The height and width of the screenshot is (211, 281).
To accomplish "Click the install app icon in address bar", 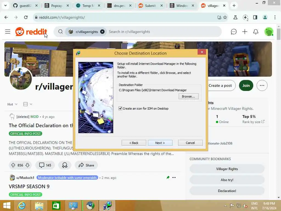I will click(219, 17).
